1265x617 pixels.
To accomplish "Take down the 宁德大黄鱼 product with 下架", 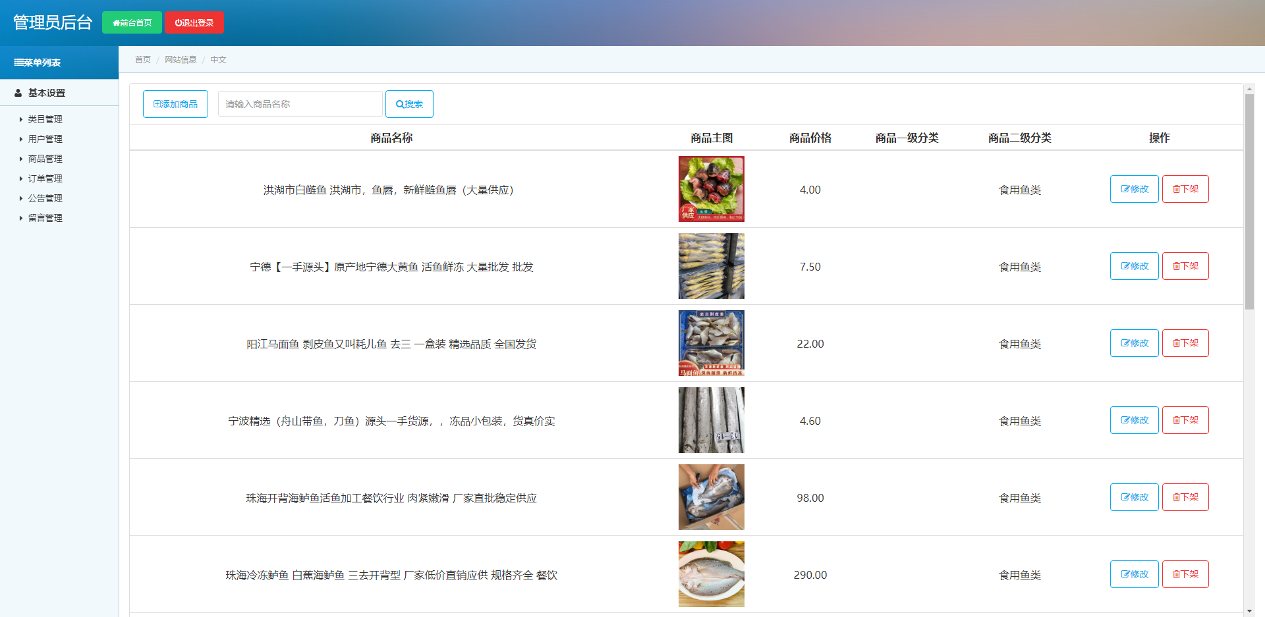I will pos(1185,266).
